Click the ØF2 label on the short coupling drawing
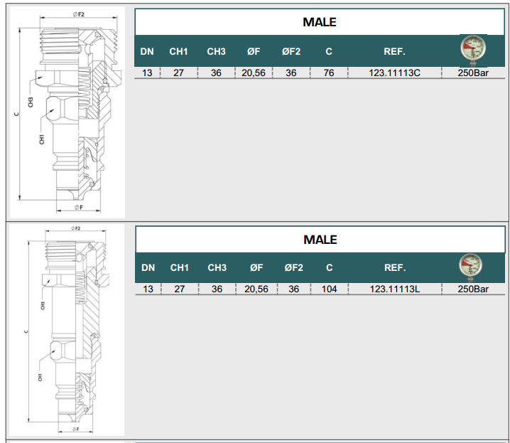The height and width of the screenshot is (443, 510). coord(79,15)
